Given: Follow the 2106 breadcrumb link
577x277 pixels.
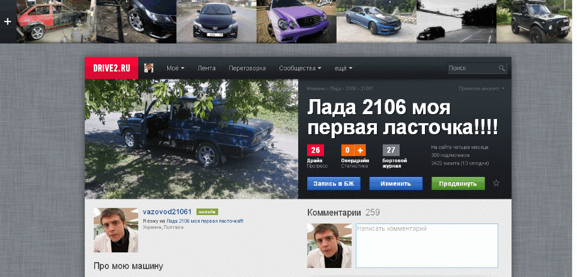Looking at the screenshot, I should [x=351, y=89].
